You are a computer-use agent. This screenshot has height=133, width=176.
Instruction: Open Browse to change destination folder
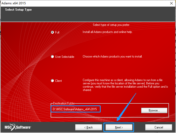coord(154,110)
